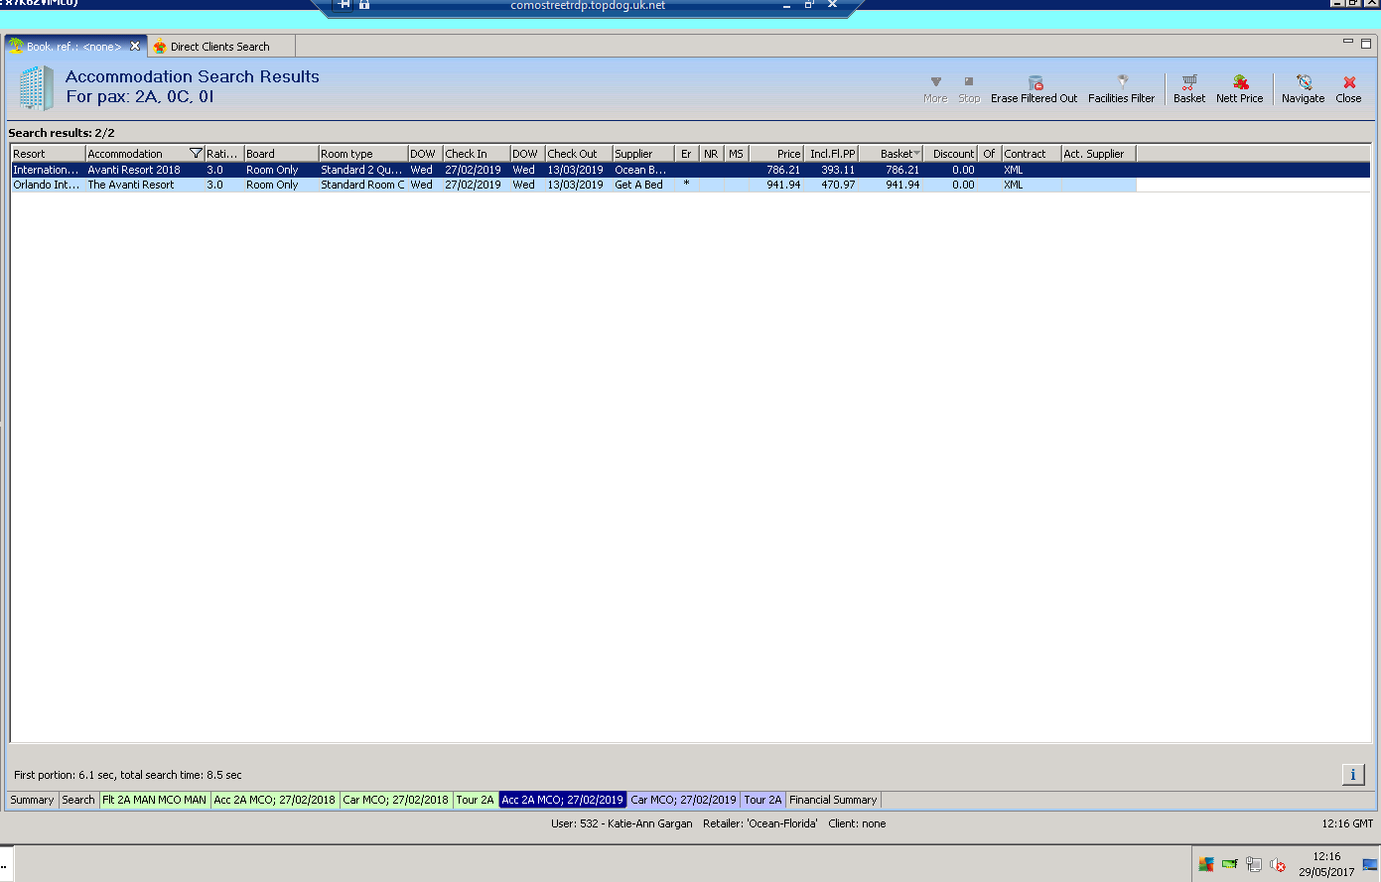
Task: Close the Book. ref. tab
Action: [x=135, y=46]
